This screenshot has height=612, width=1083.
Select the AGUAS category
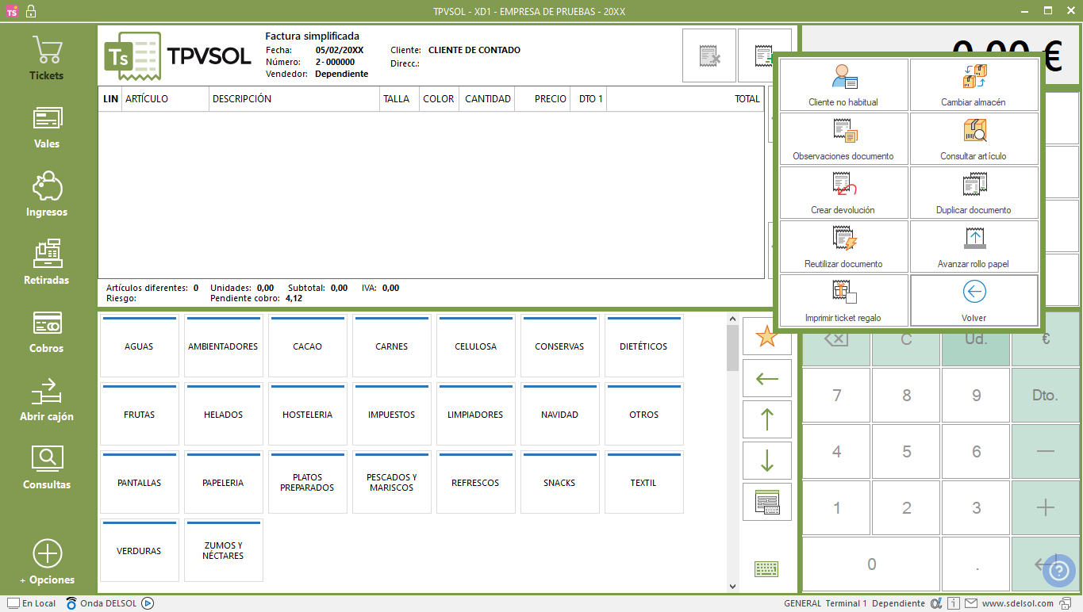click(140, 346)
